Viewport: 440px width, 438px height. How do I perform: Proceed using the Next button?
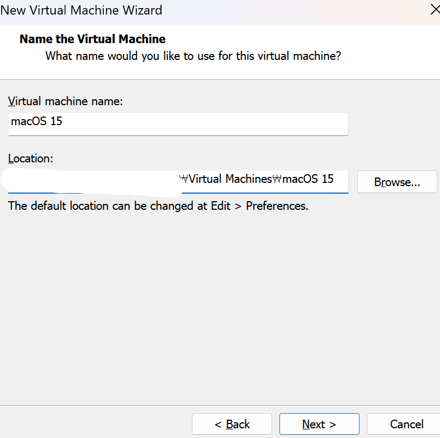tap(319, 424)
